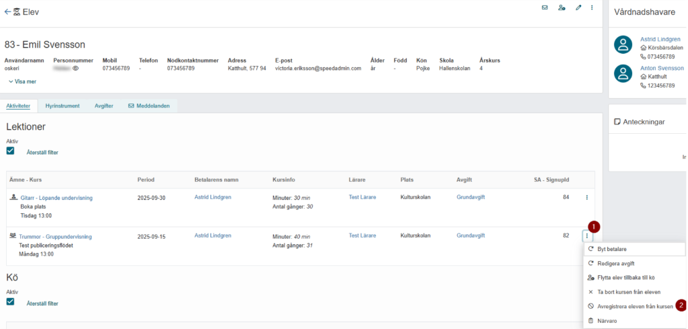688x329 pixels.
Task: Click the user settings icon in header
Action: [x=562, y=7]
